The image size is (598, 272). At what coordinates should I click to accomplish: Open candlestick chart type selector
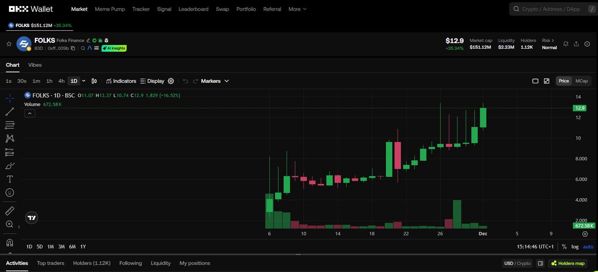pos(95,81)
